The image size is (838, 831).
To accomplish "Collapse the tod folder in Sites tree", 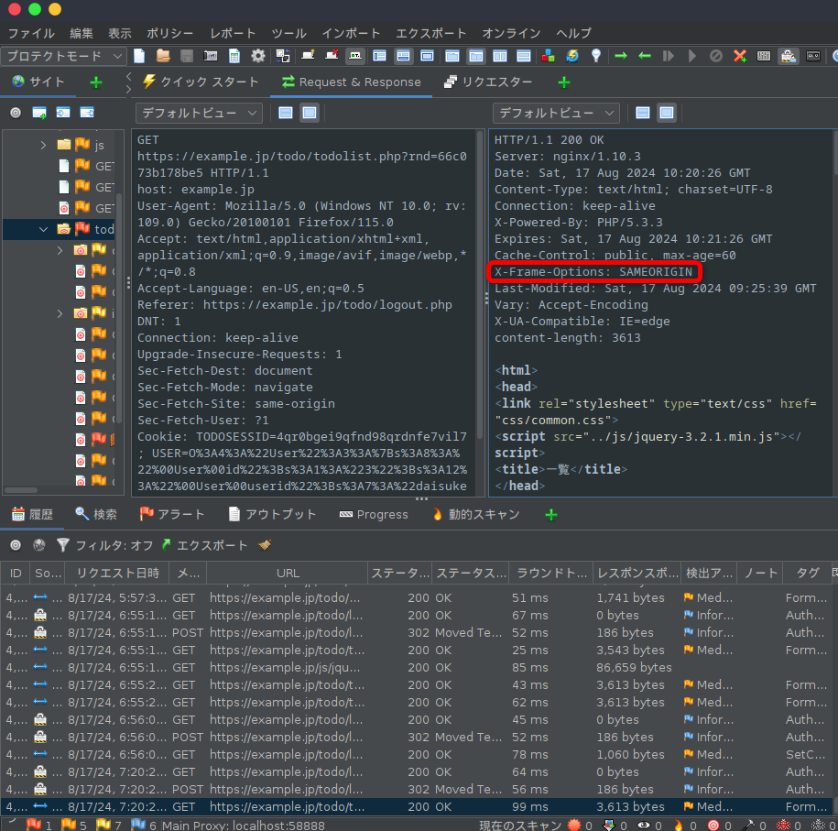I will (x=43, y=229).
